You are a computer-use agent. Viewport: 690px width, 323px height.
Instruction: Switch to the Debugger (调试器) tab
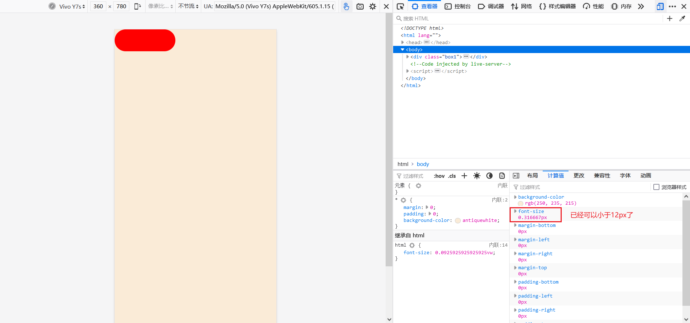[491, 6]
